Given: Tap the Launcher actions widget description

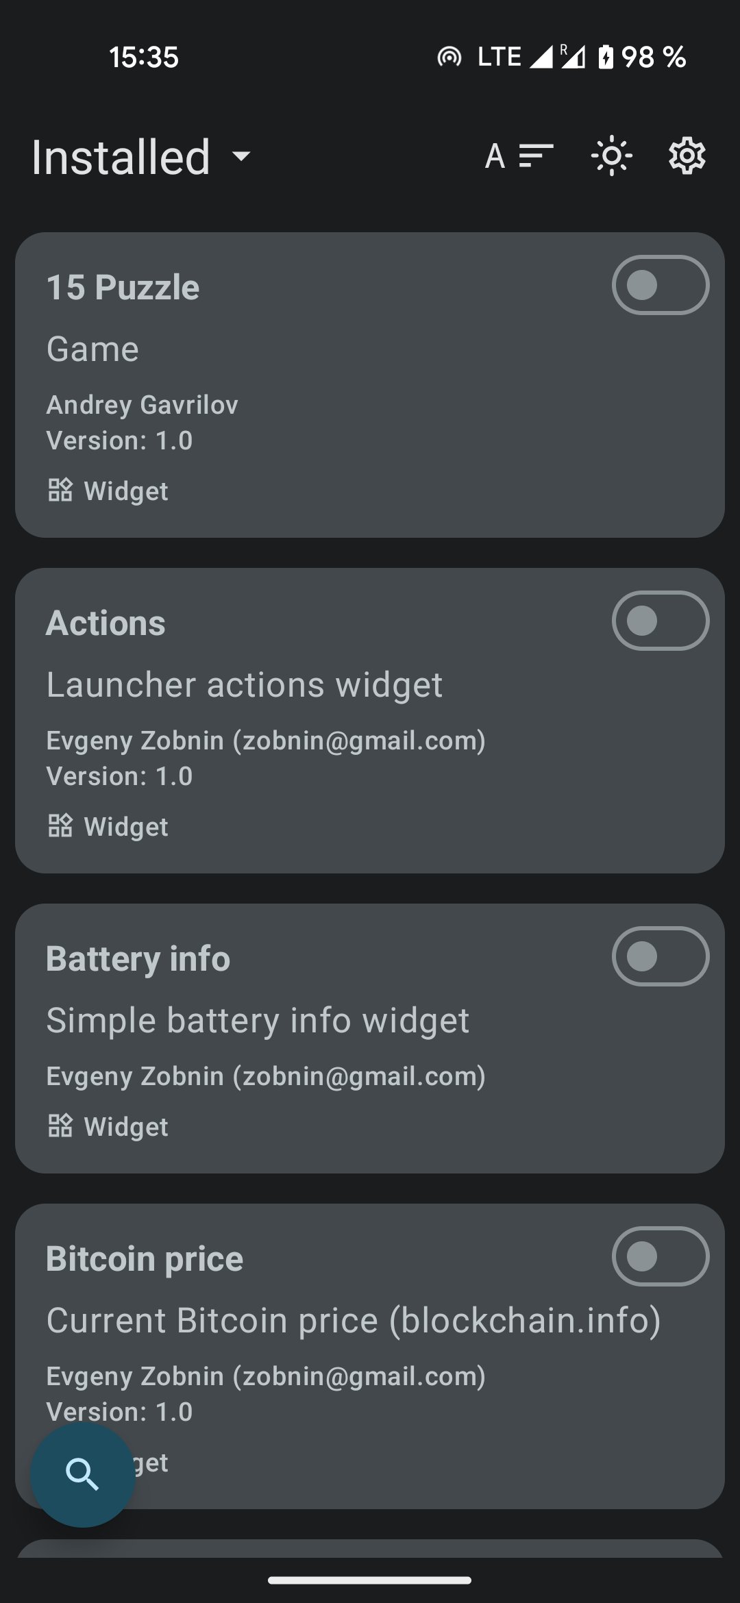Looking at the screenshot, I should 244,685.
